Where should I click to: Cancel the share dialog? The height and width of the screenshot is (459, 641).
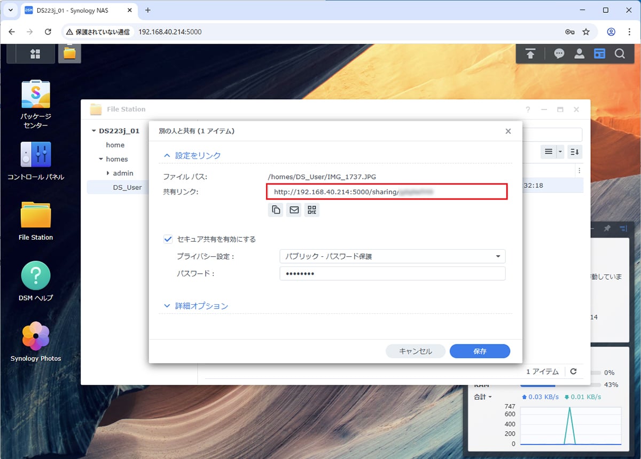[x=416, y=351]
